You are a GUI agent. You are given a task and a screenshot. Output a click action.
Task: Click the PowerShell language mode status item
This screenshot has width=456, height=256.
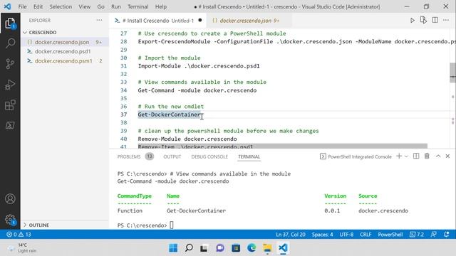pyautogui.click(x=390, y=234)
